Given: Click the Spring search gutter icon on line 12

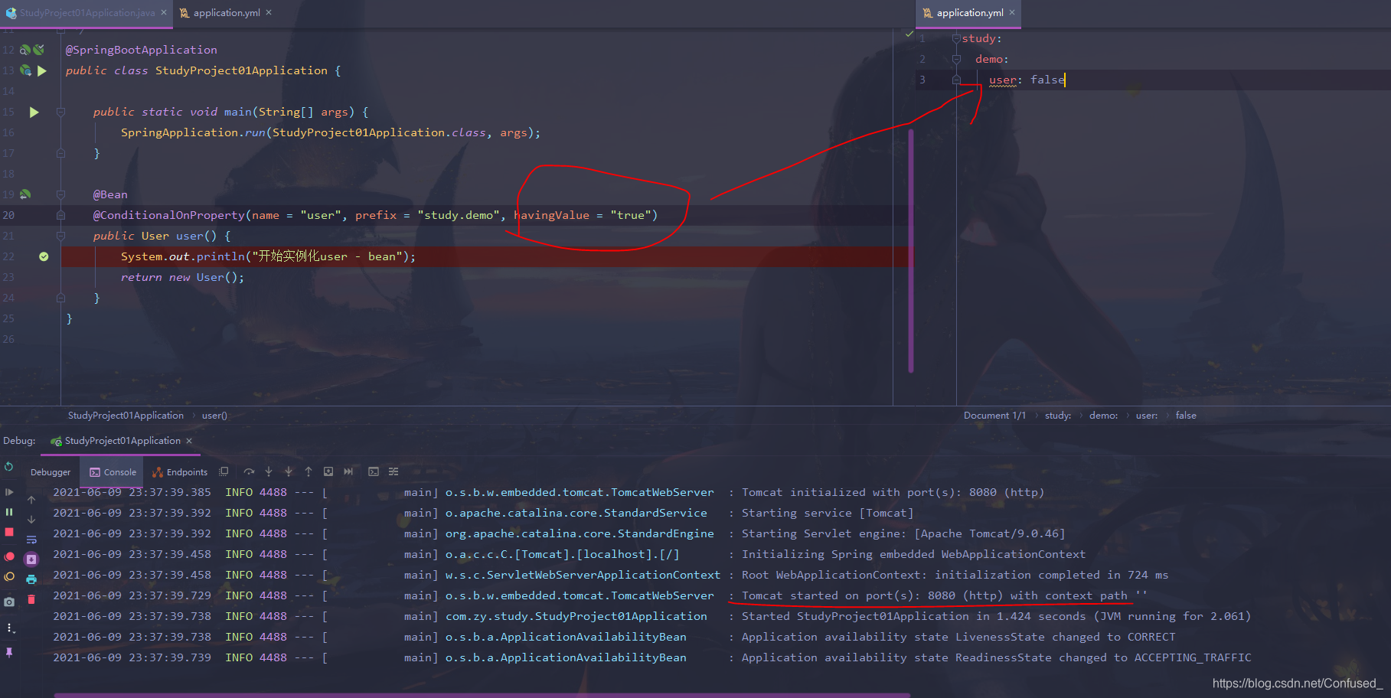Looking at the screenshot, I should (x=25, y=50).
